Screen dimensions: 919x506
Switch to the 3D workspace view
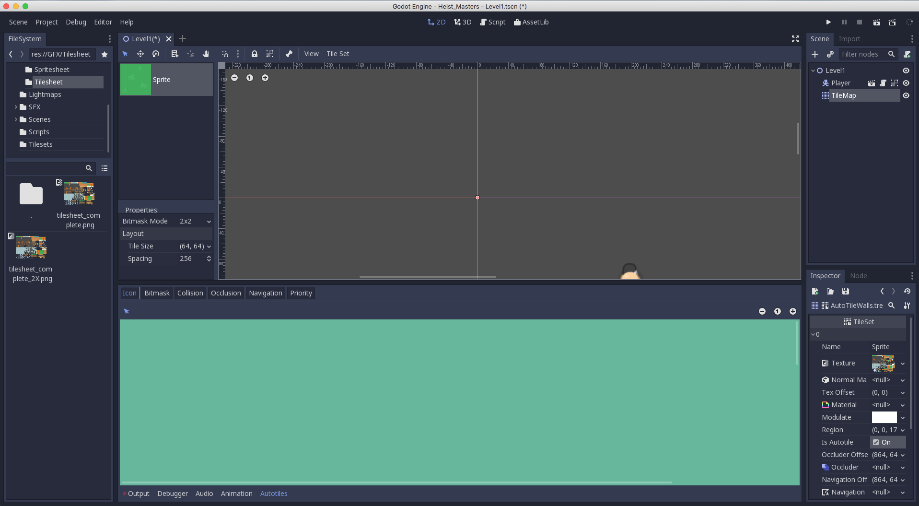(x=462, y=22)
